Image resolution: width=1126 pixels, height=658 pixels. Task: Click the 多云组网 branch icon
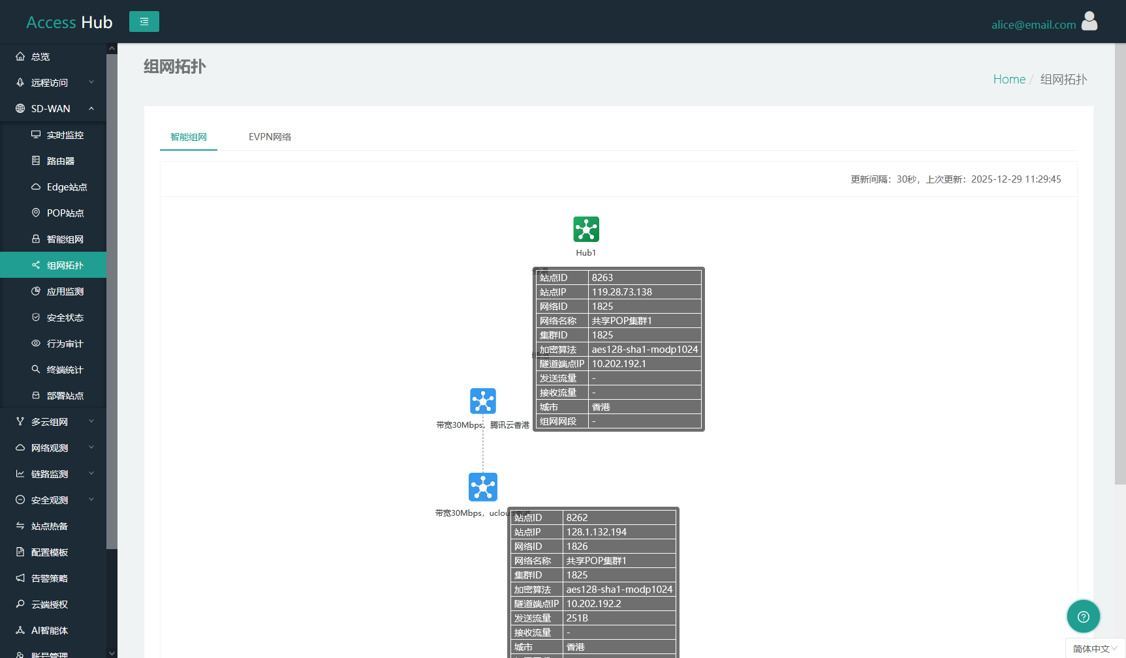click(x=20, y=422)
